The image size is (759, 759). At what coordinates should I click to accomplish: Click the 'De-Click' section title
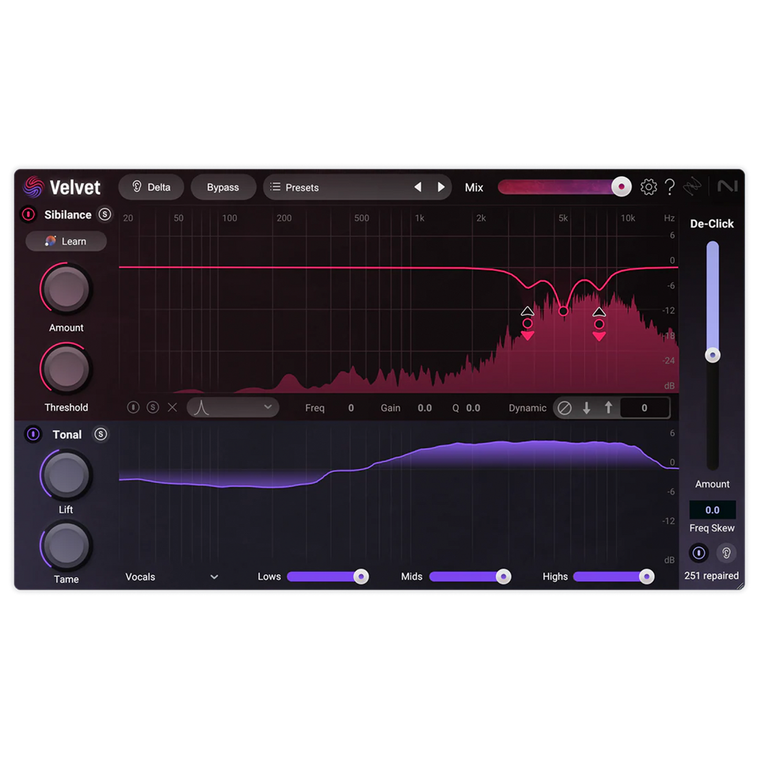(x=712, y=224)
